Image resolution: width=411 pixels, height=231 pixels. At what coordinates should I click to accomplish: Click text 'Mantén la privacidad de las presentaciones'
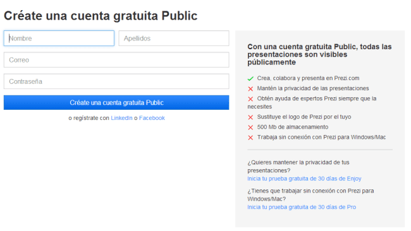tap(313, 88)
